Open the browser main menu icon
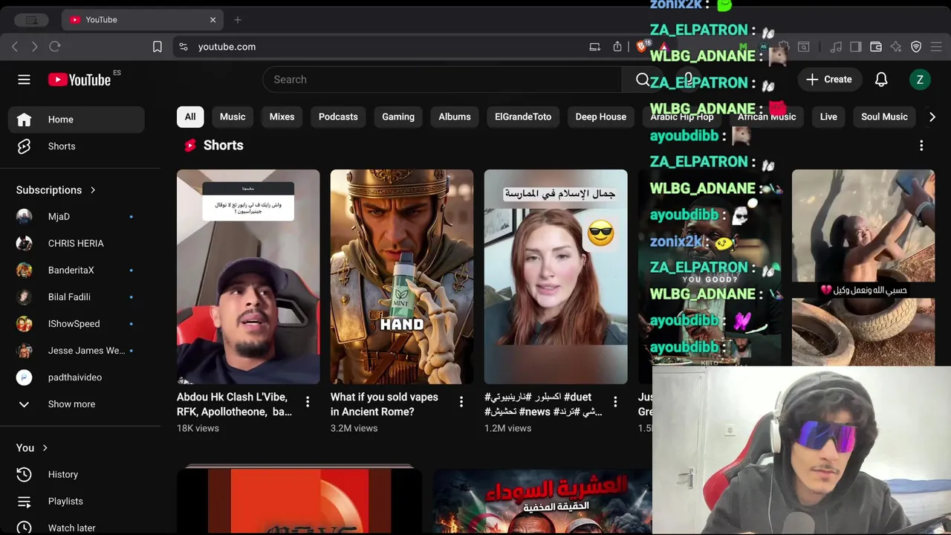This screenshot has height=535, width=951. [x=936, y=47]
